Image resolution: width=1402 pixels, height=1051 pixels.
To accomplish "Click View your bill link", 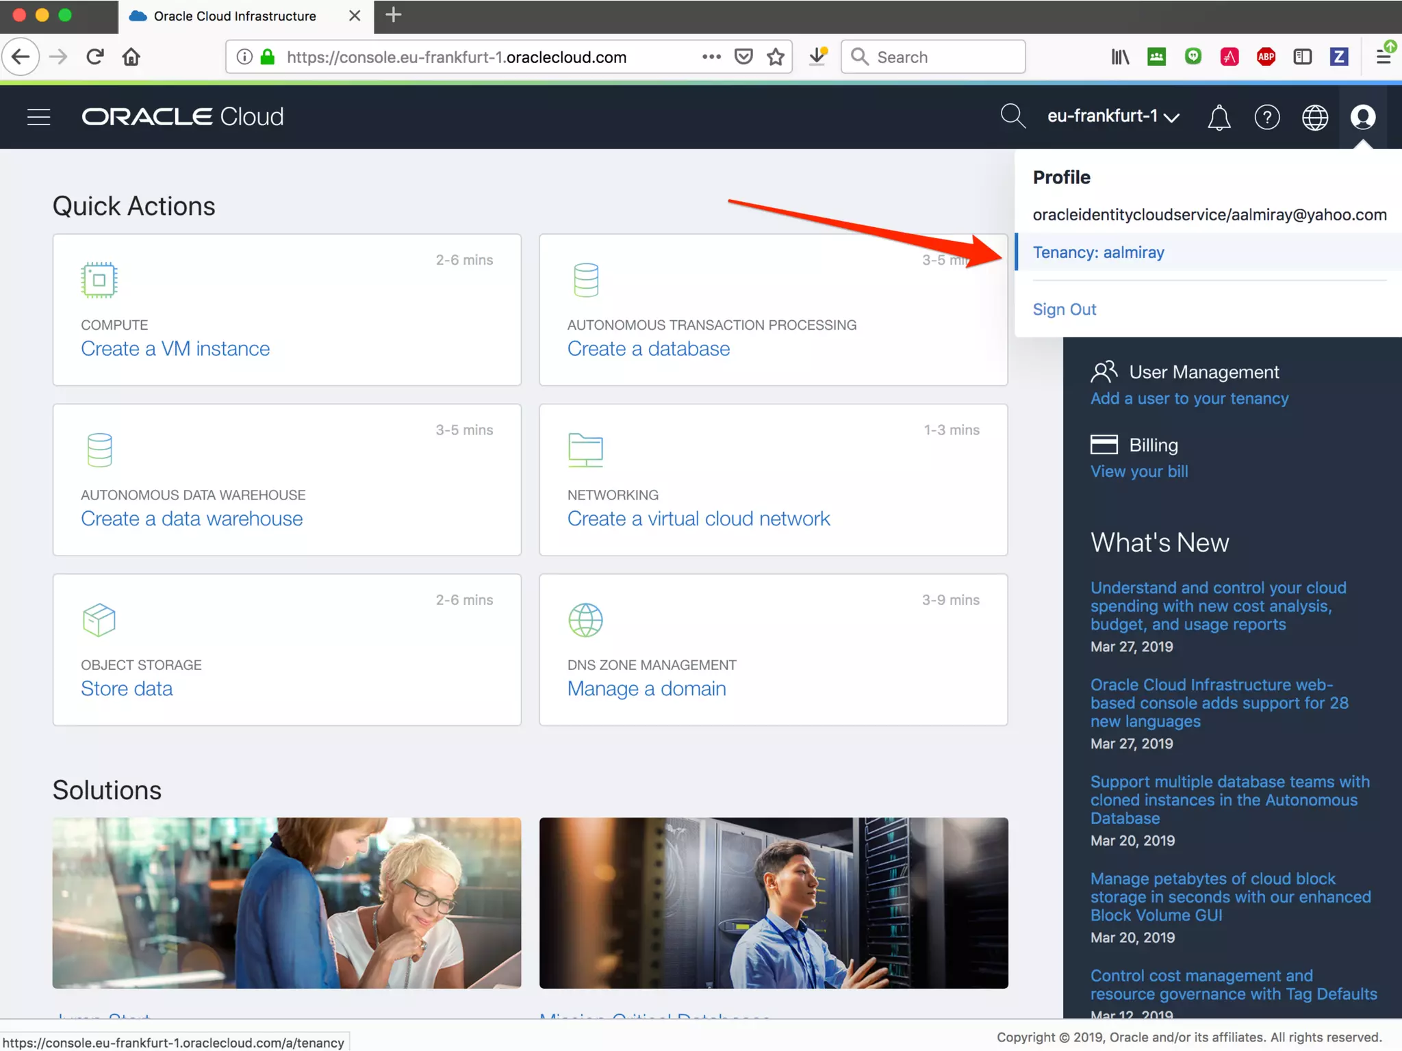I will pos(1139,471).
